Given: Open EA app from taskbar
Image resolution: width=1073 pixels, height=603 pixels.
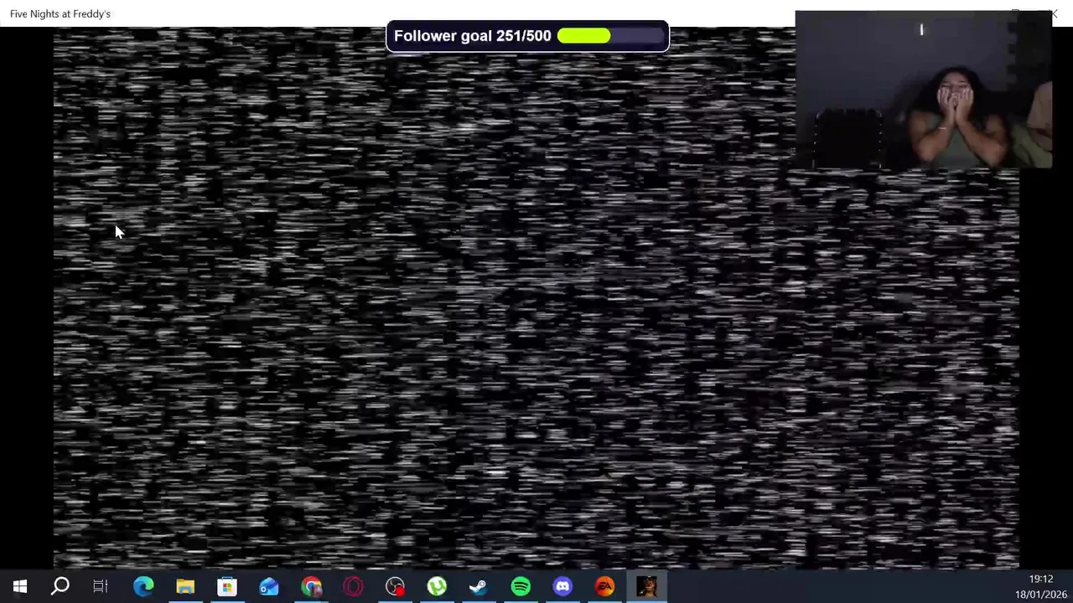Looking at the screenshot, I should (604, 586).
